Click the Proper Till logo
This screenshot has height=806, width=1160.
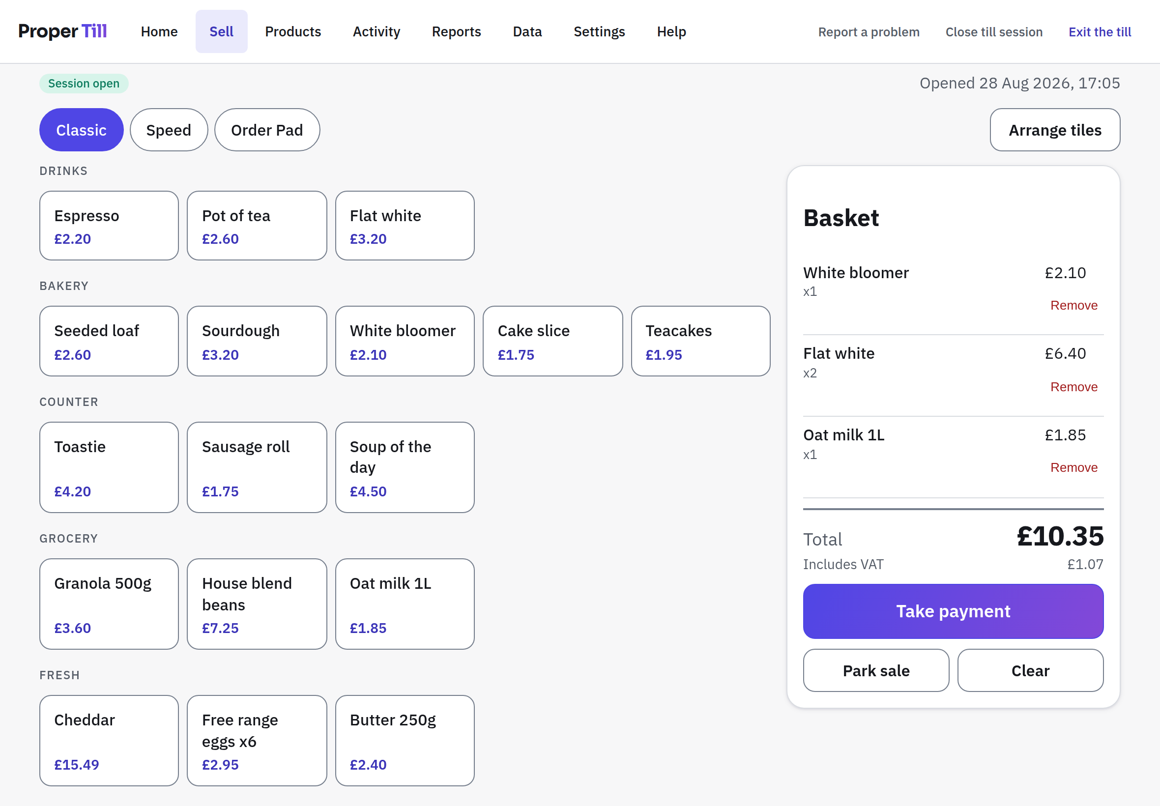62,31
